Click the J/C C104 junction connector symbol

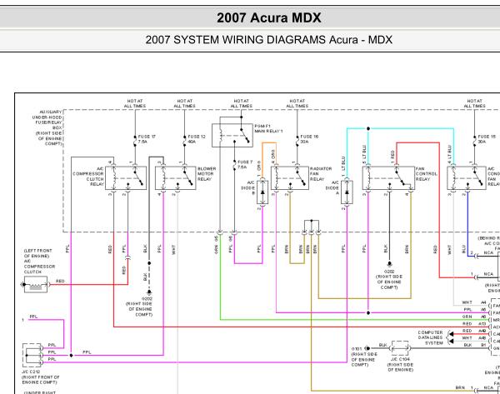point(400,348)
